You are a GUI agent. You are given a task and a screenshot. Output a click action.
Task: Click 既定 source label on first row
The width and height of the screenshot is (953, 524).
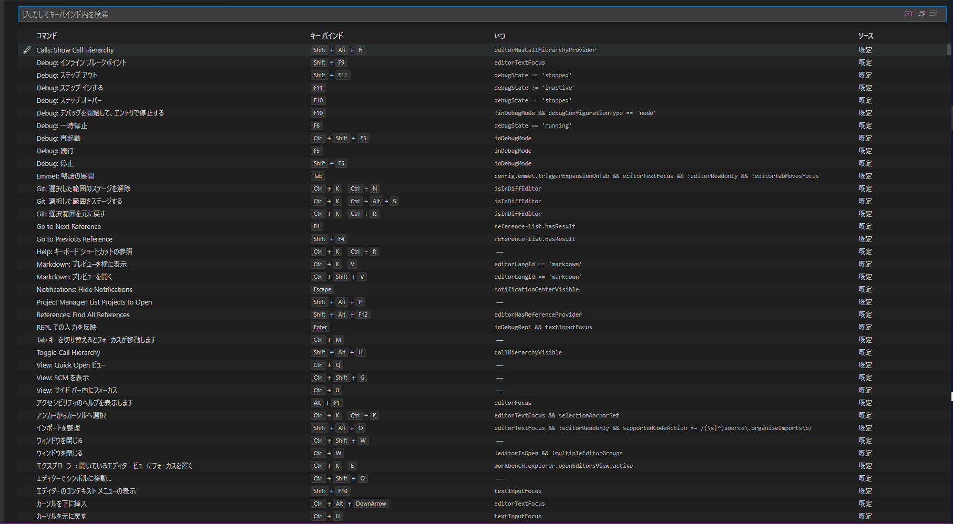click(x=865, y=49)
